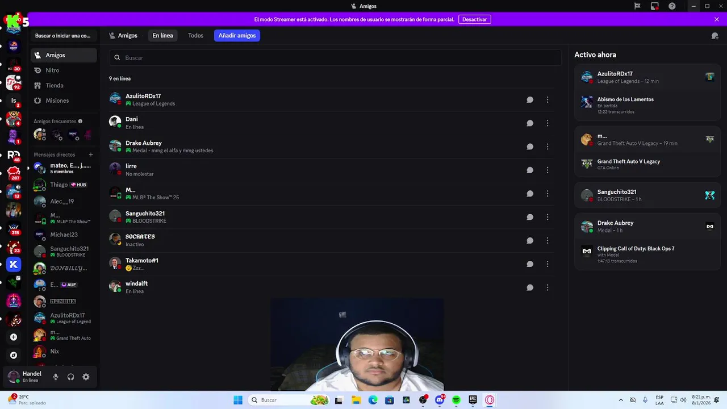Create a new direct message with plus icon
The width and height of the screenshot is (727, 409).
(x=90, y=155)
